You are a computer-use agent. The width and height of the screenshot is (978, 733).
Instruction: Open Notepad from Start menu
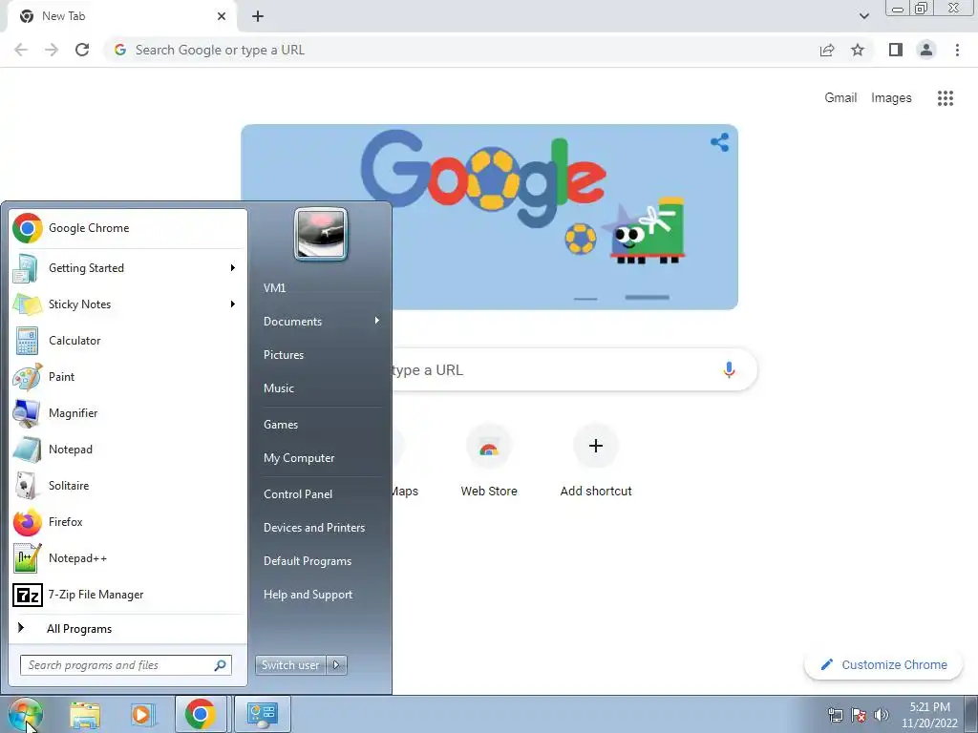coord(128,450)
